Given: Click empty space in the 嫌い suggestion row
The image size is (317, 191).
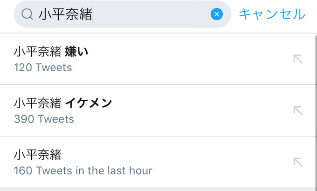Looking at the screenshot, I should 182,59.
